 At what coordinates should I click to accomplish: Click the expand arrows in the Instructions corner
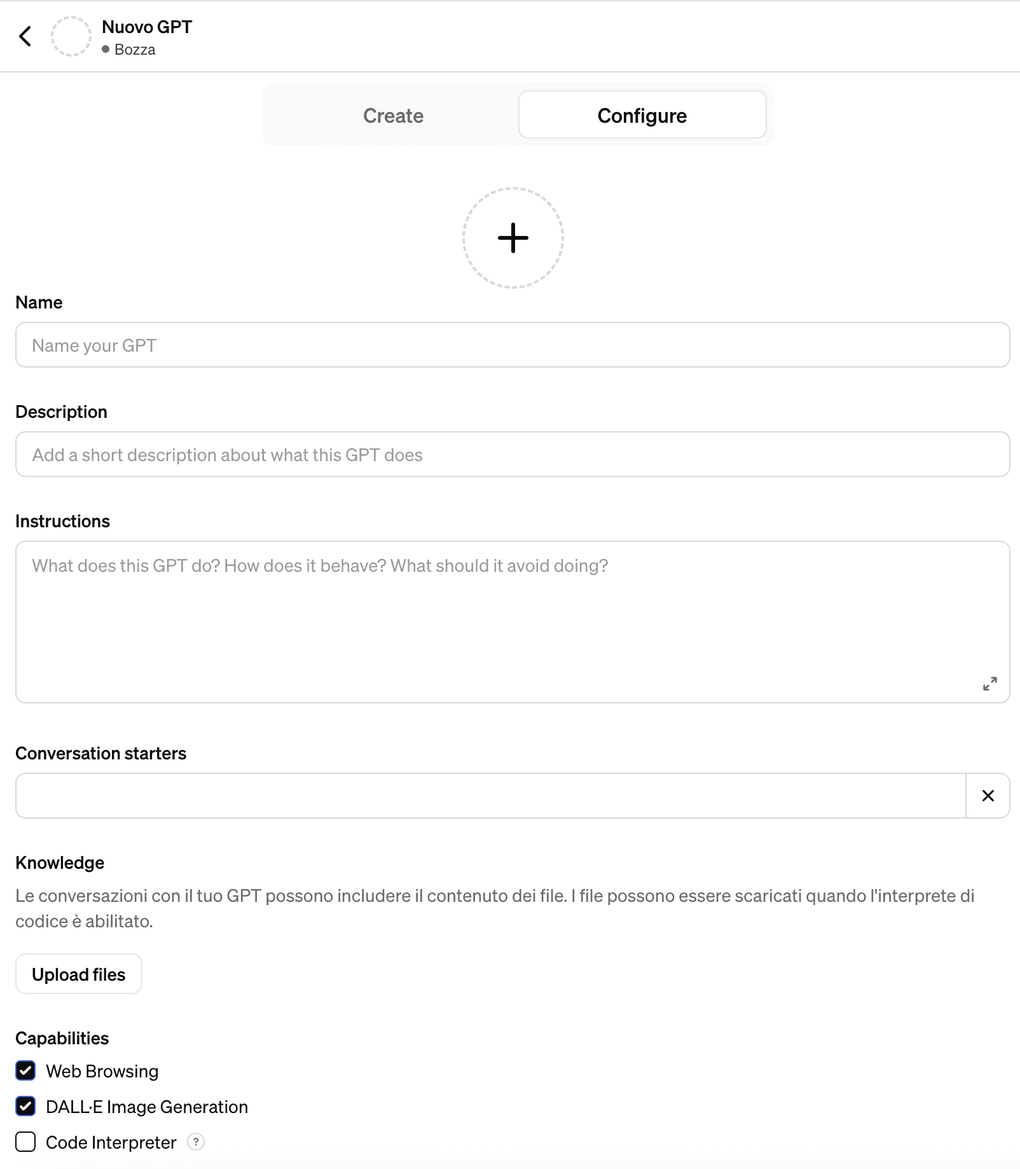pos(989,684)
